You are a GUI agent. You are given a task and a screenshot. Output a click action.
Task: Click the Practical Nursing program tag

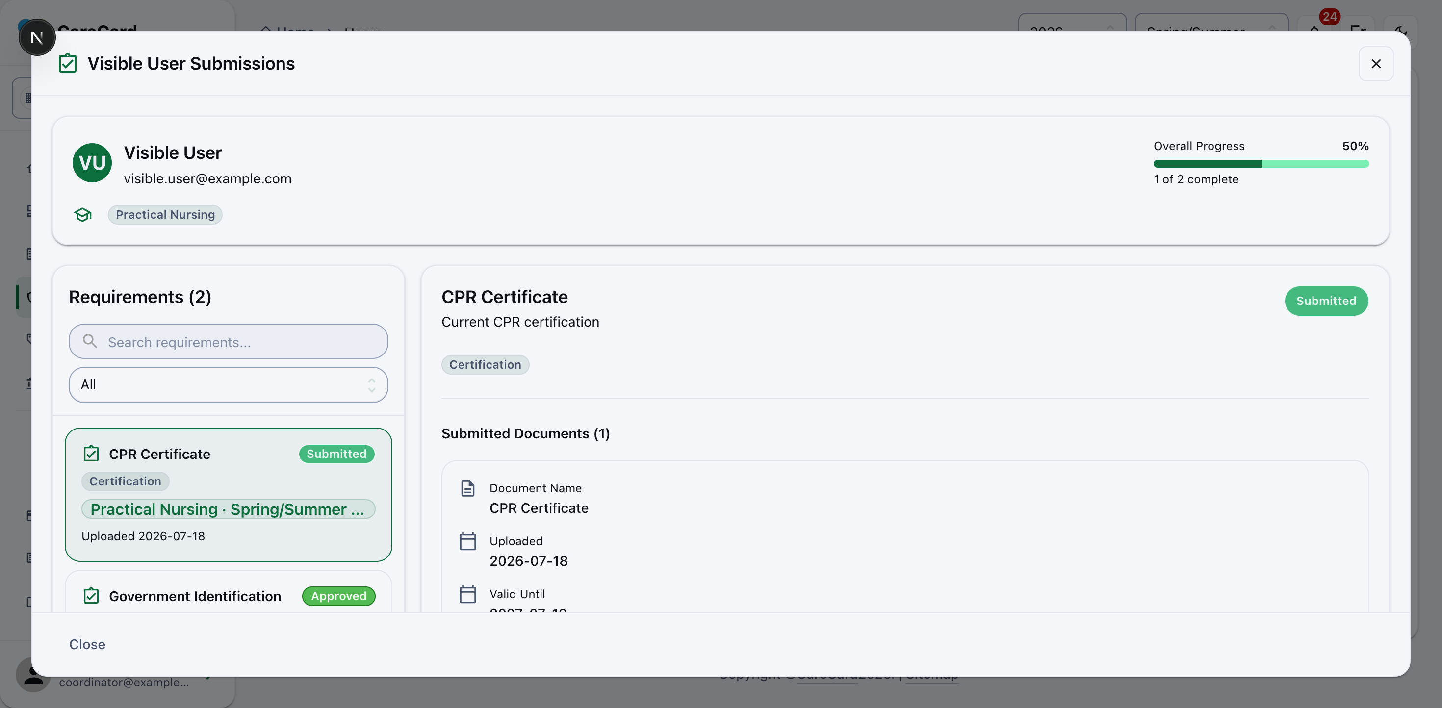pyautogui.click(x=165, y=214)
